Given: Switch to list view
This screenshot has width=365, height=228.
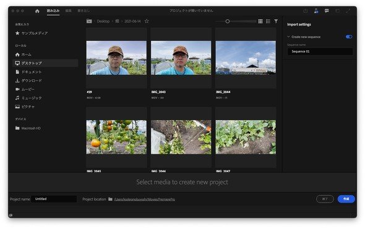Looking at the screenshot, I should coord(268,21).
